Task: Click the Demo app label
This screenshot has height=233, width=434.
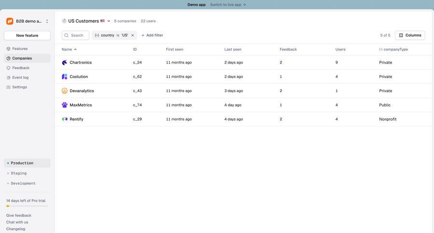Action: coord(197,5)
